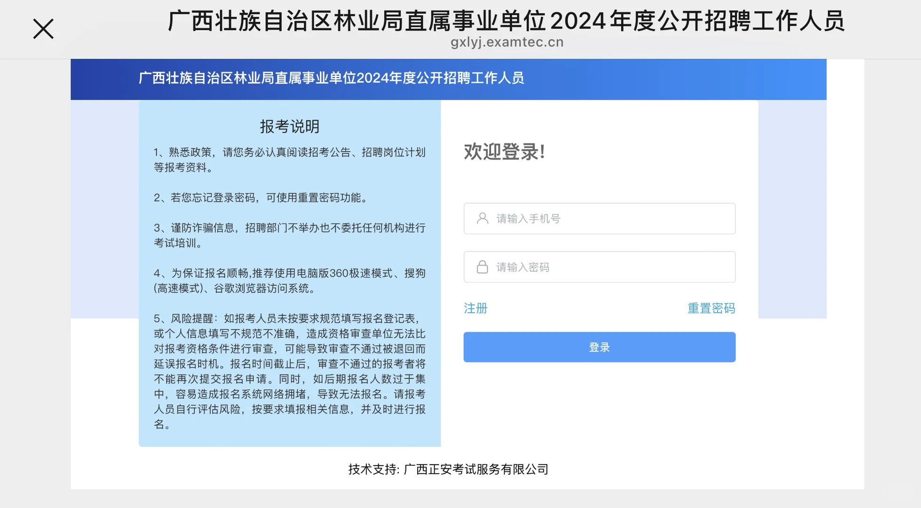This screenshot has height=508, width=921.
Task: Click the phone number input field
Action: click(599, 218)
